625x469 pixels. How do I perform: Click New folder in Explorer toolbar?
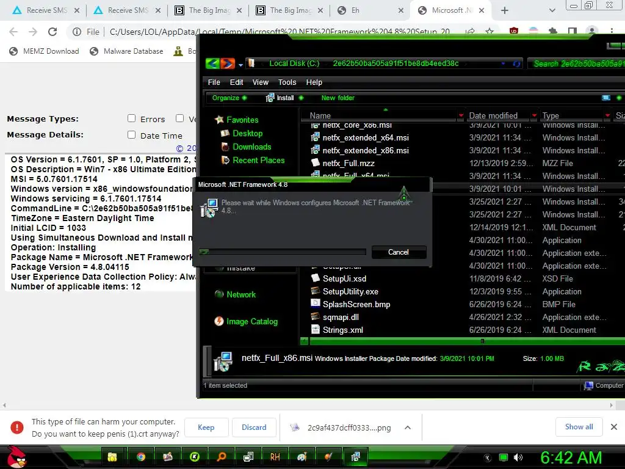tap(338, 98)
